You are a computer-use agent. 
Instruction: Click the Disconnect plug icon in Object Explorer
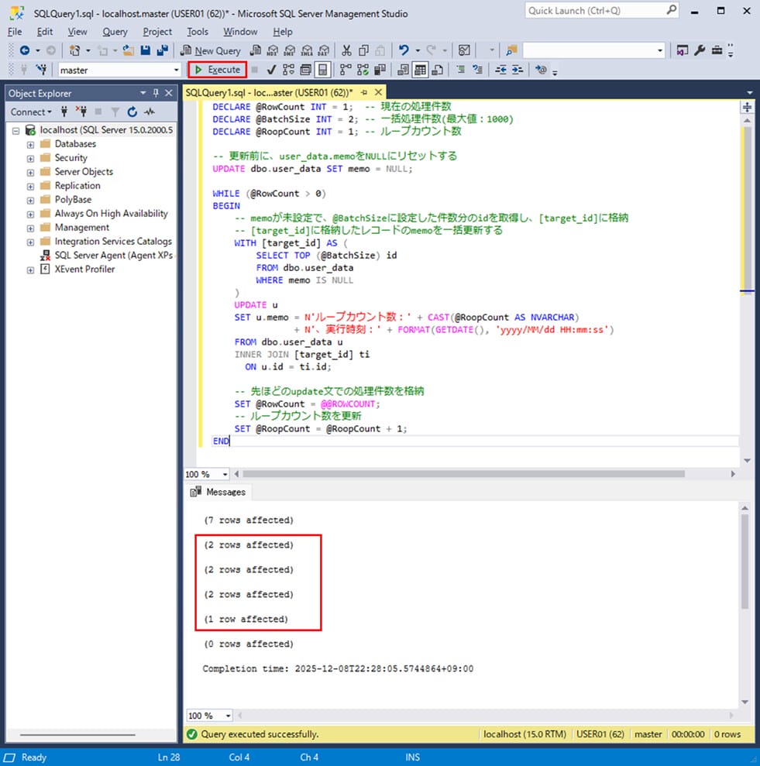(x=81, y=112)
